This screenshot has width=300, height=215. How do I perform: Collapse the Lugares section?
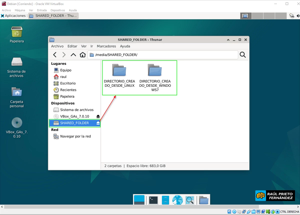click(x=58, y=63)
